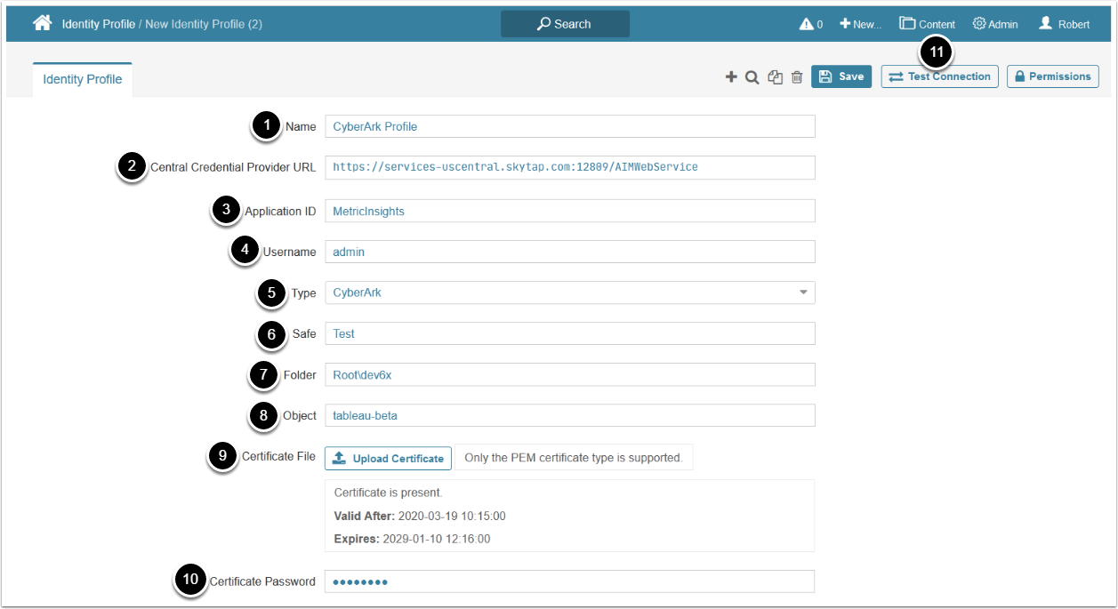Delete profile with the trash icon
The height and width of the screenshot is (609, 1118).
tap(797, 77)
